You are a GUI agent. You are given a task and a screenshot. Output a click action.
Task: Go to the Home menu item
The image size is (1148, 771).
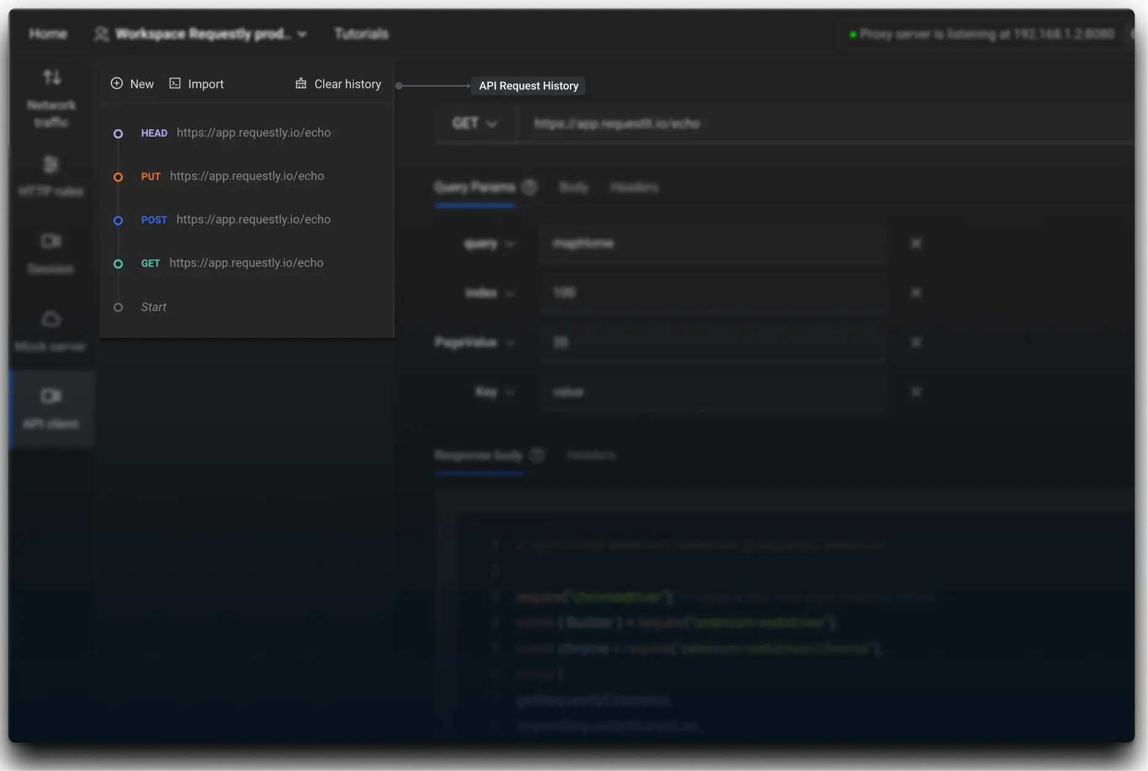(x=48, y=34)
